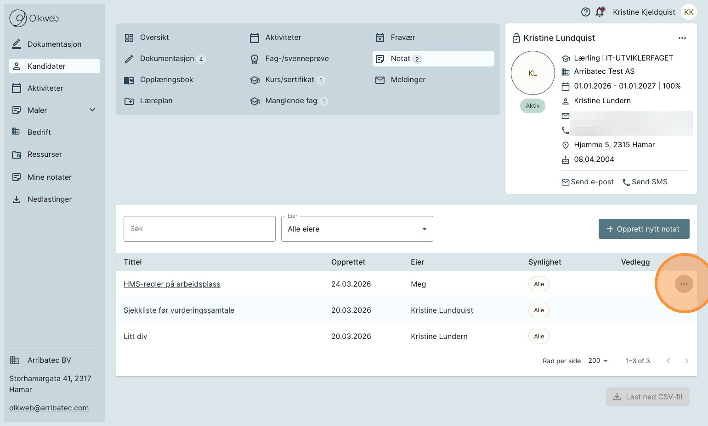Click the Søk search field
Image resolution: width=708 pixels, height=426 pixels.
[199, 229]
